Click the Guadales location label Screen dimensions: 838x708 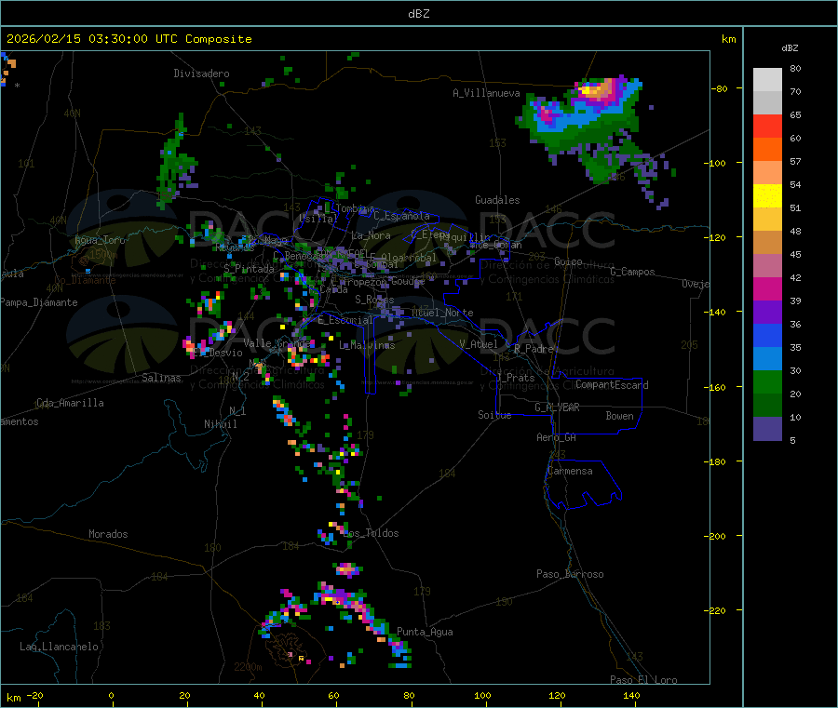tap(497, 200)
